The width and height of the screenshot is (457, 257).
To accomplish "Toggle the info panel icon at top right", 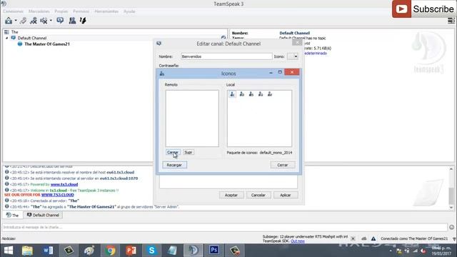I will point(451,21).
